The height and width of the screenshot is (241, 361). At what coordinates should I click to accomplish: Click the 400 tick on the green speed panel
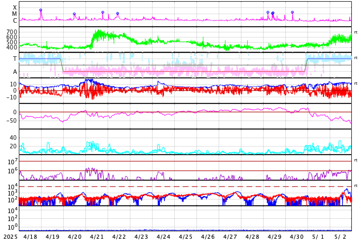coord(12,47)
